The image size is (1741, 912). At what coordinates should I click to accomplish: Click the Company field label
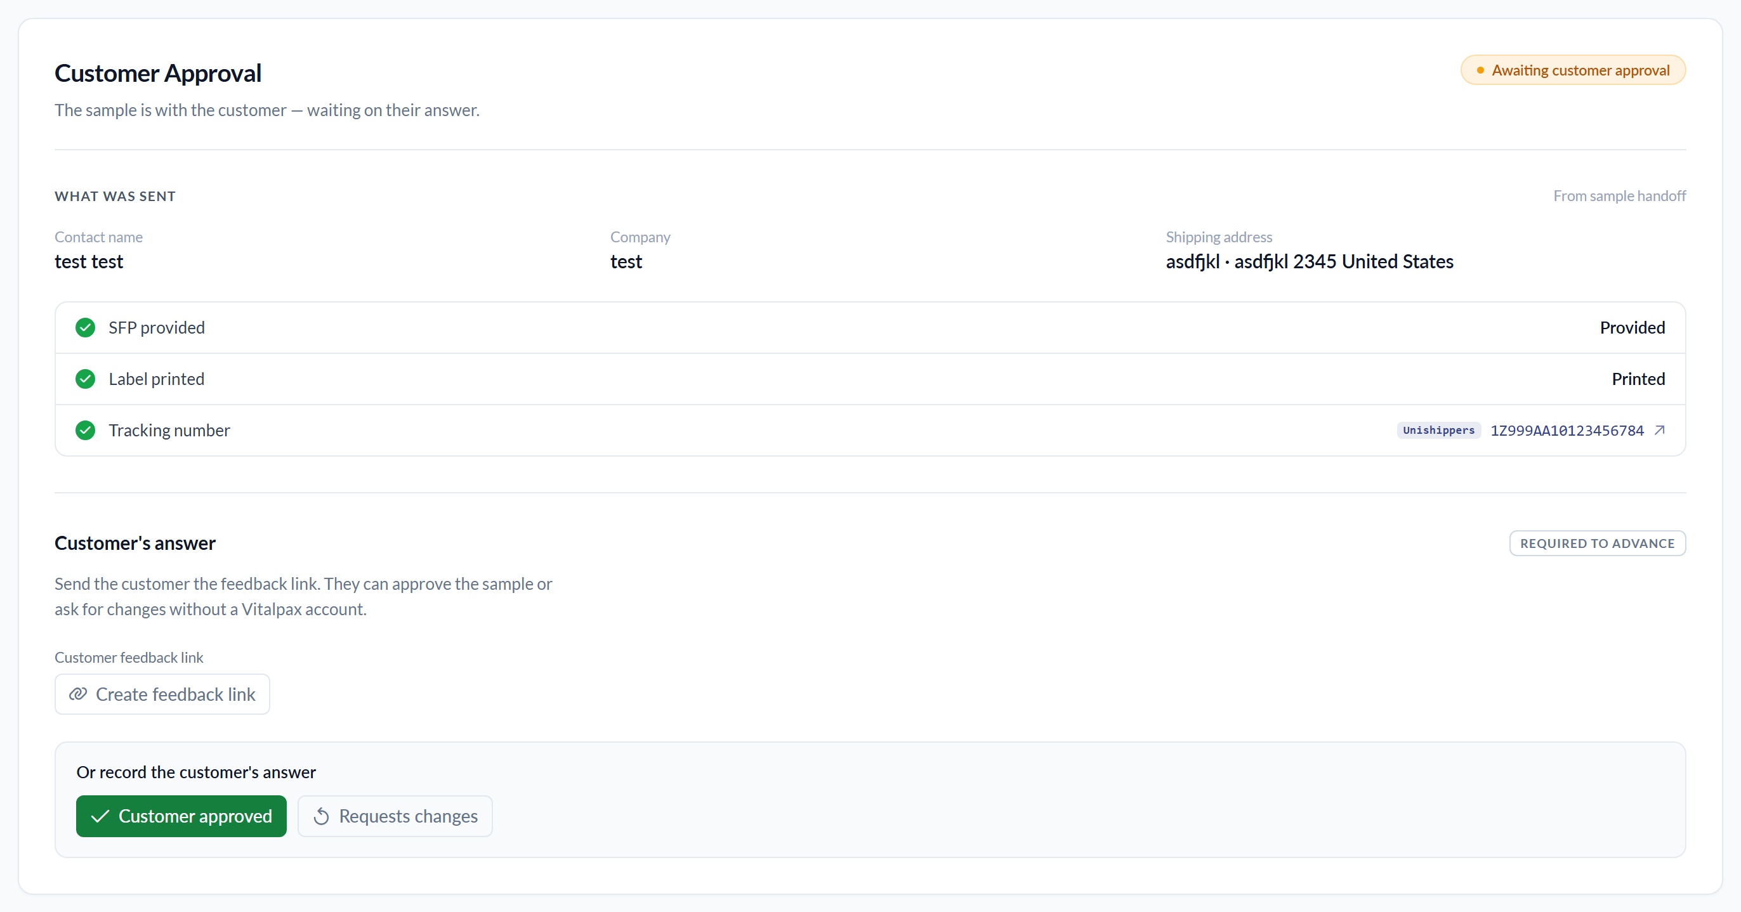pos(640,237)
